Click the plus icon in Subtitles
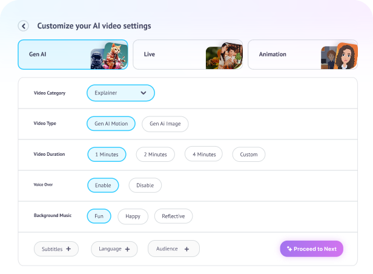This screenshot has width=373, height=274. click(68, 249)
